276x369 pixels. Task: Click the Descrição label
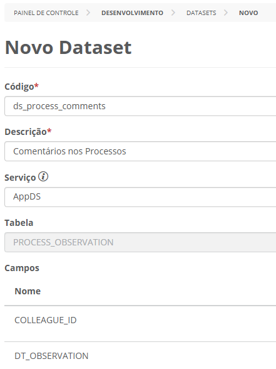tap(26, 132)
